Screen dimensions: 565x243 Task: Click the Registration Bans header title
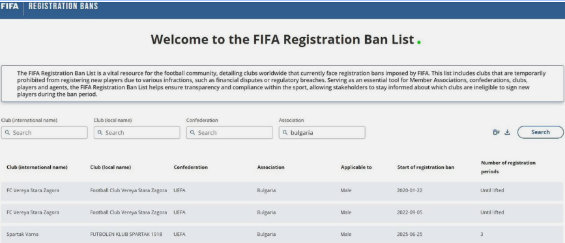click(63, 7)
